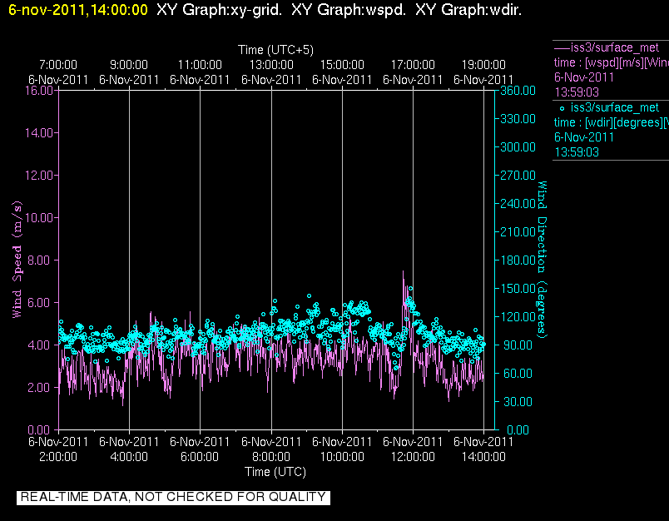Click the top axis label 11:00:00
Screen dimensions: 669x521
click(200, 65)
